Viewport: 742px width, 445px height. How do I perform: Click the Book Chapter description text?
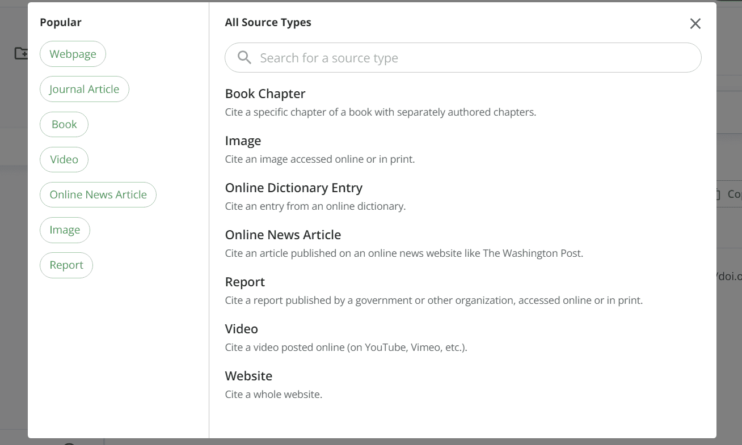coord(381,112)
